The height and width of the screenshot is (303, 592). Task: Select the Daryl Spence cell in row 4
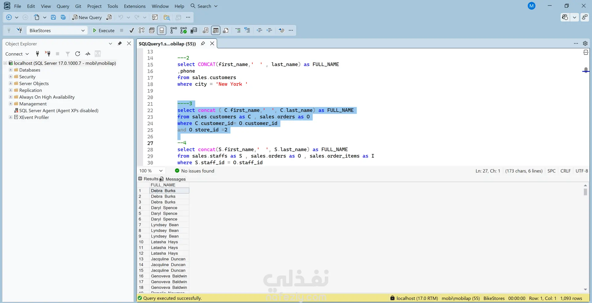169,208
